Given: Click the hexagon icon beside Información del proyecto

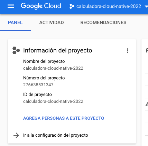Looking at the screenshot, I should 16,50.
